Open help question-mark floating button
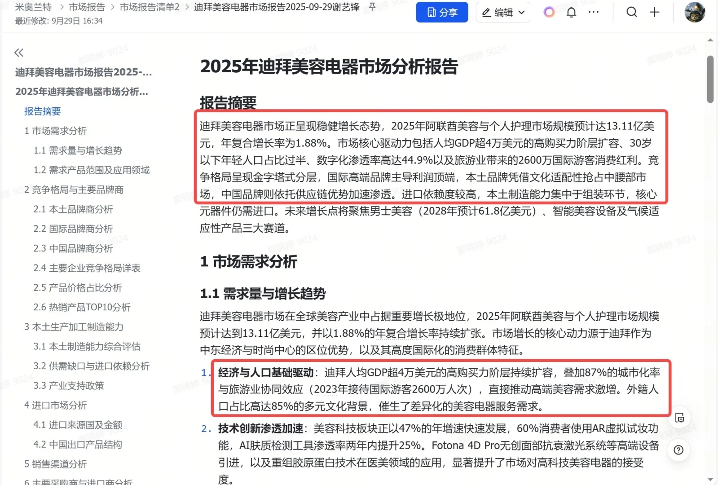718x485 pixels. point(678,450)
